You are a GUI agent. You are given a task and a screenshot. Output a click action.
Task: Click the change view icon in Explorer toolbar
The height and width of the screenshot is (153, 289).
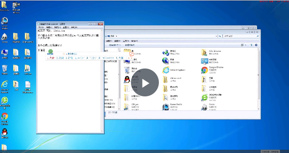tap(242, 45)
